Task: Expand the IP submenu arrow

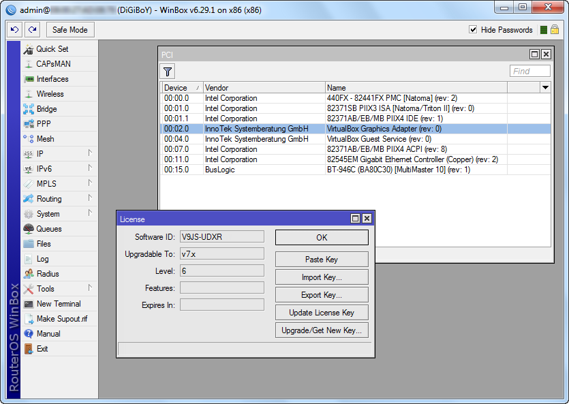Action: coord(90,153)
